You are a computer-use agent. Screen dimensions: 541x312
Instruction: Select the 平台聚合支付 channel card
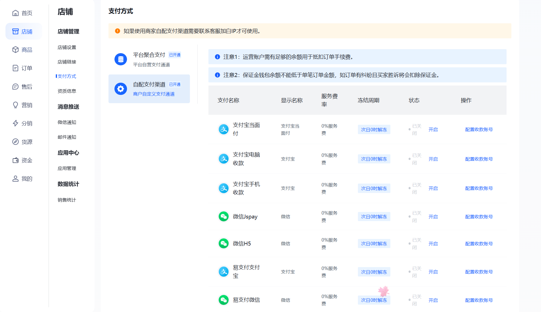click(149, 59)
